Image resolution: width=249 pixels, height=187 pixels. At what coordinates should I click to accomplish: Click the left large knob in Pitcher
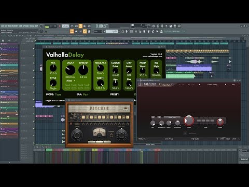pyautogui.click(x=77, y=135)
